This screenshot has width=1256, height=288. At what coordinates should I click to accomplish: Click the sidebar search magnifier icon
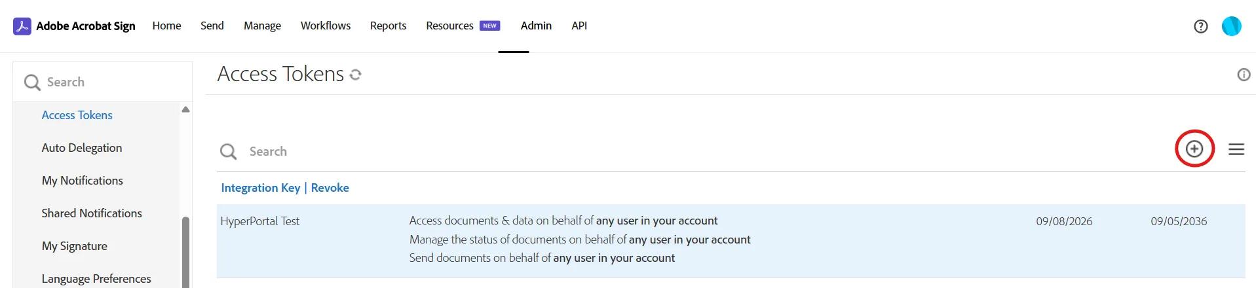[x=32, y=82]
